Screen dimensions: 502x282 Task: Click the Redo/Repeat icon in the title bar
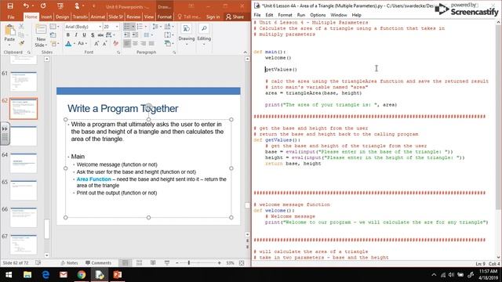click(43, 5)
